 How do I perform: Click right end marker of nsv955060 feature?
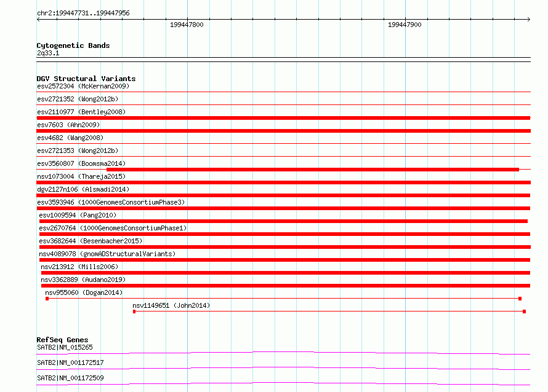(x=520, y=299)
